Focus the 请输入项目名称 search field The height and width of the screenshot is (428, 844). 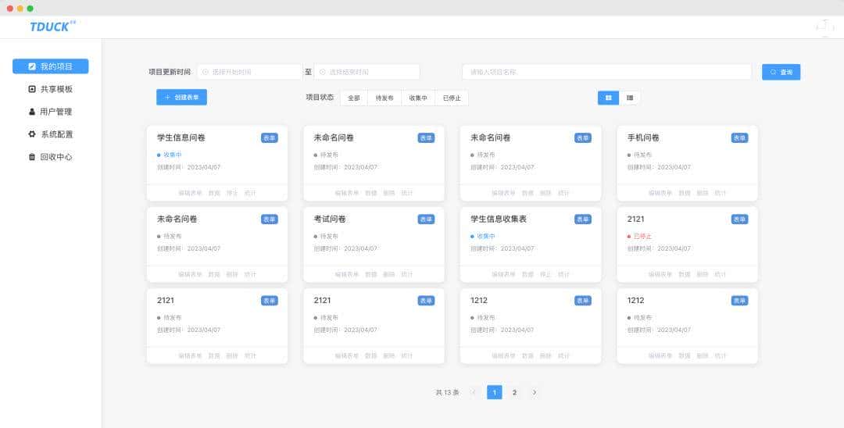pos(606,72)
